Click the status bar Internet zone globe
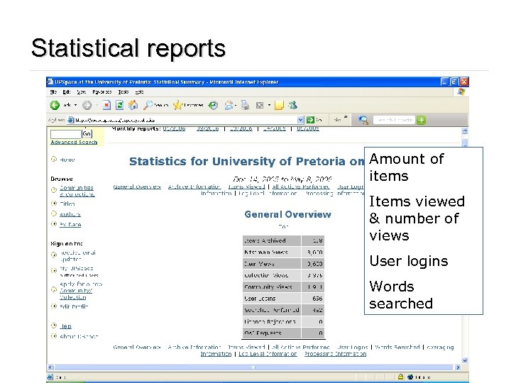Screen dimensions: 511x383 tap(410, 377)
